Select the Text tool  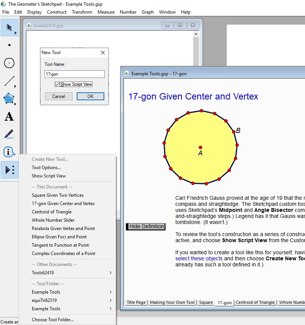9,116
